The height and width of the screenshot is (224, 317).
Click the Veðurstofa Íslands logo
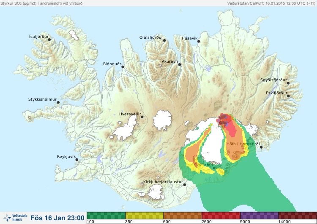15,218
